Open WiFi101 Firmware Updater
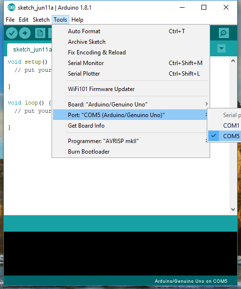This screenshot has width=241, height=289. (131, 89)
